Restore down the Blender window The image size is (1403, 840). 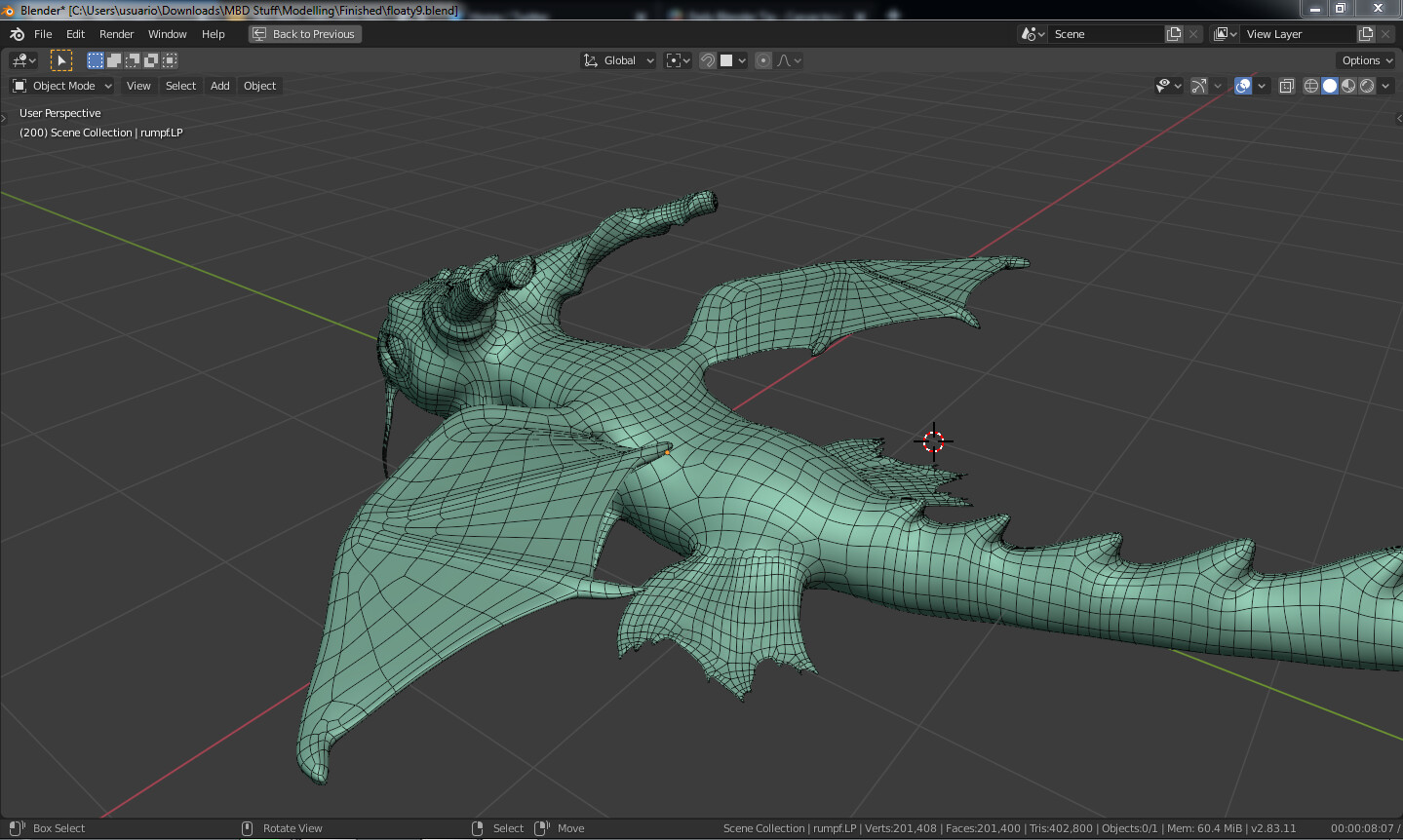pos(1341,9)
